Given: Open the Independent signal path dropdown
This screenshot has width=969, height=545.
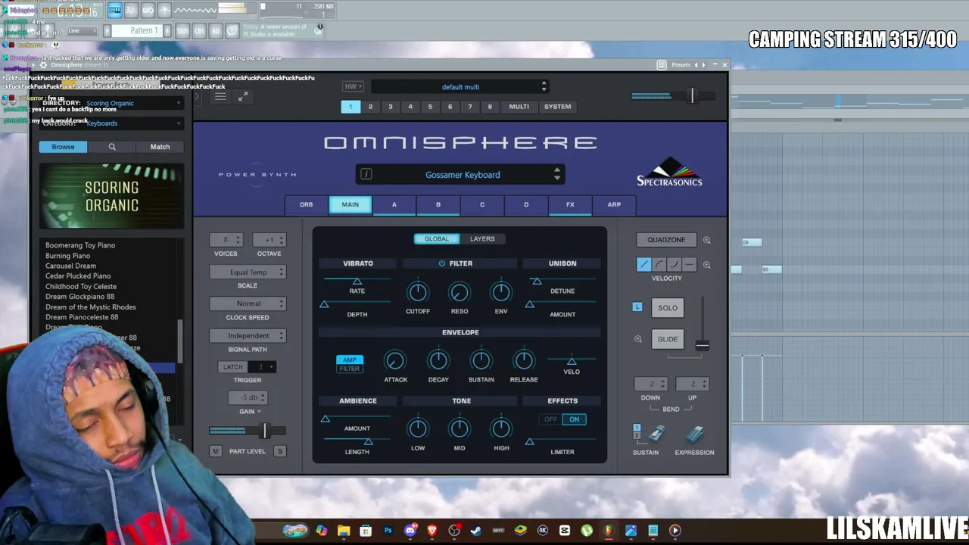Looking at the screenshot, I should (248, 335).
